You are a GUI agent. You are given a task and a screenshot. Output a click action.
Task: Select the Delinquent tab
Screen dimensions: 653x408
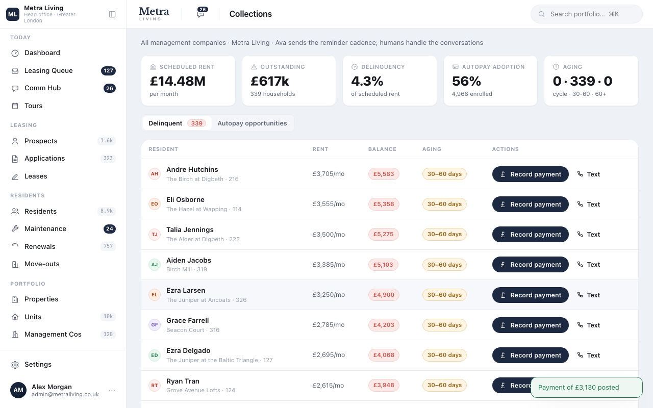[x=176, y=123]
